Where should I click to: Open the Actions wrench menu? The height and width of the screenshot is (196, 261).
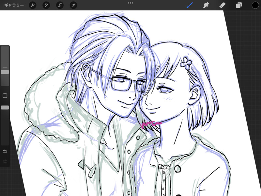pos(33,5)
